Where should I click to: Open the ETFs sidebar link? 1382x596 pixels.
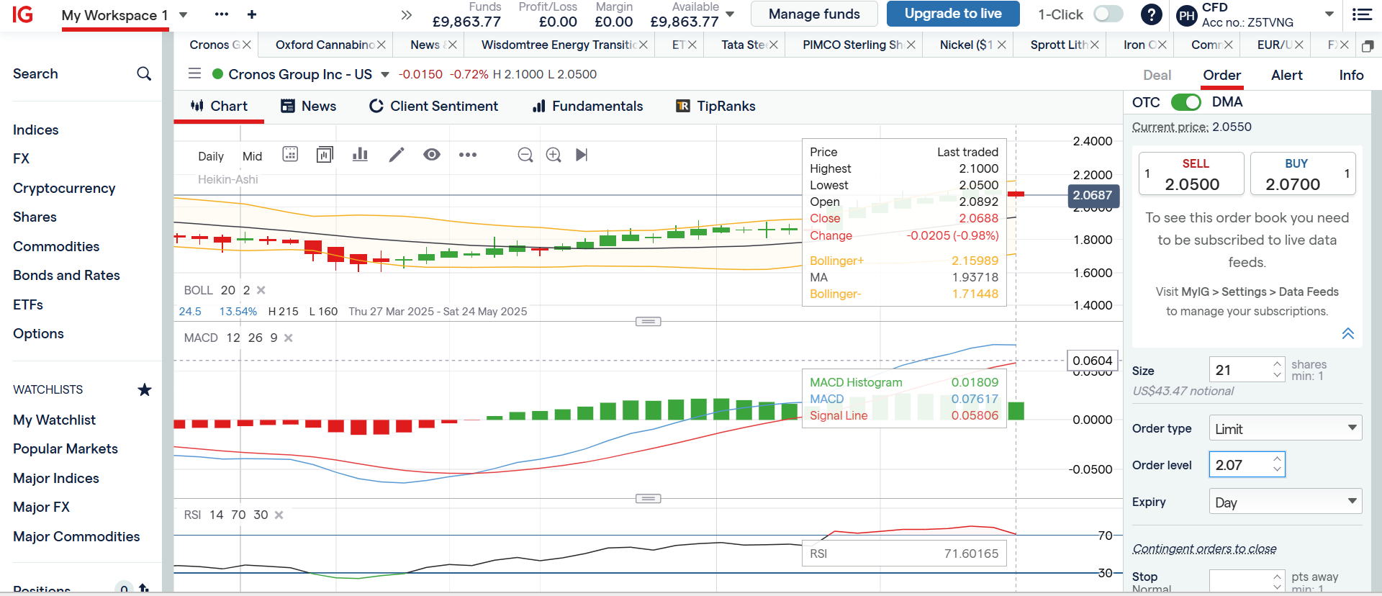(x=28, y=304)
